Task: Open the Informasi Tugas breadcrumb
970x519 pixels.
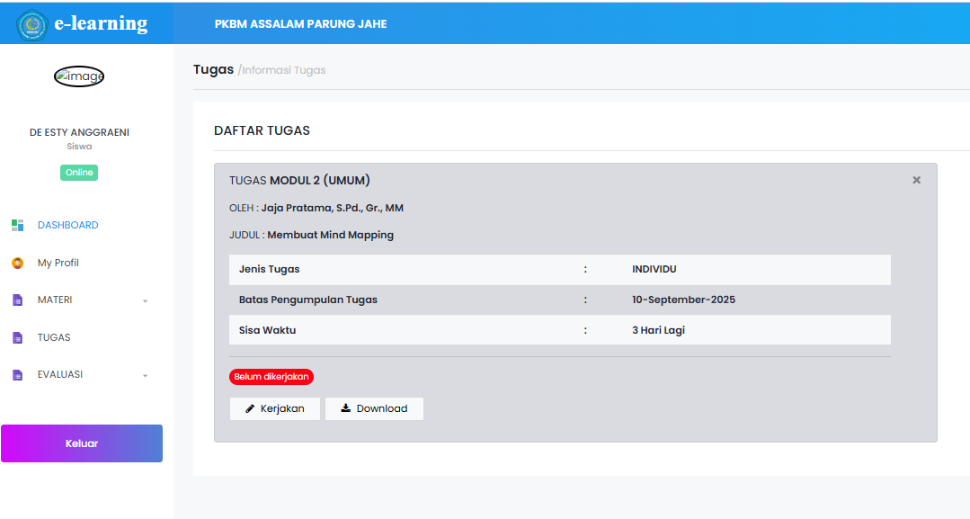Action: click(284, 70)
